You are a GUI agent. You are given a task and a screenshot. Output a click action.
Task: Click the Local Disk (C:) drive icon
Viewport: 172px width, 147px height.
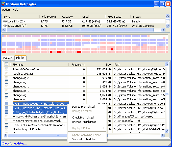(x=5, y=21)
